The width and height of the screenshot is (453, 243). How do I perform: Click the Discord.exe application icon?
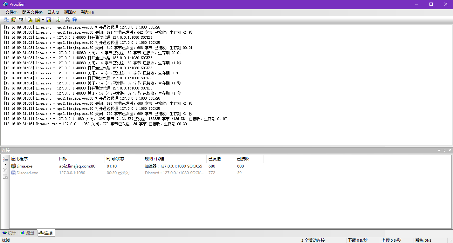pyautogui.click(x=13, y=173)
